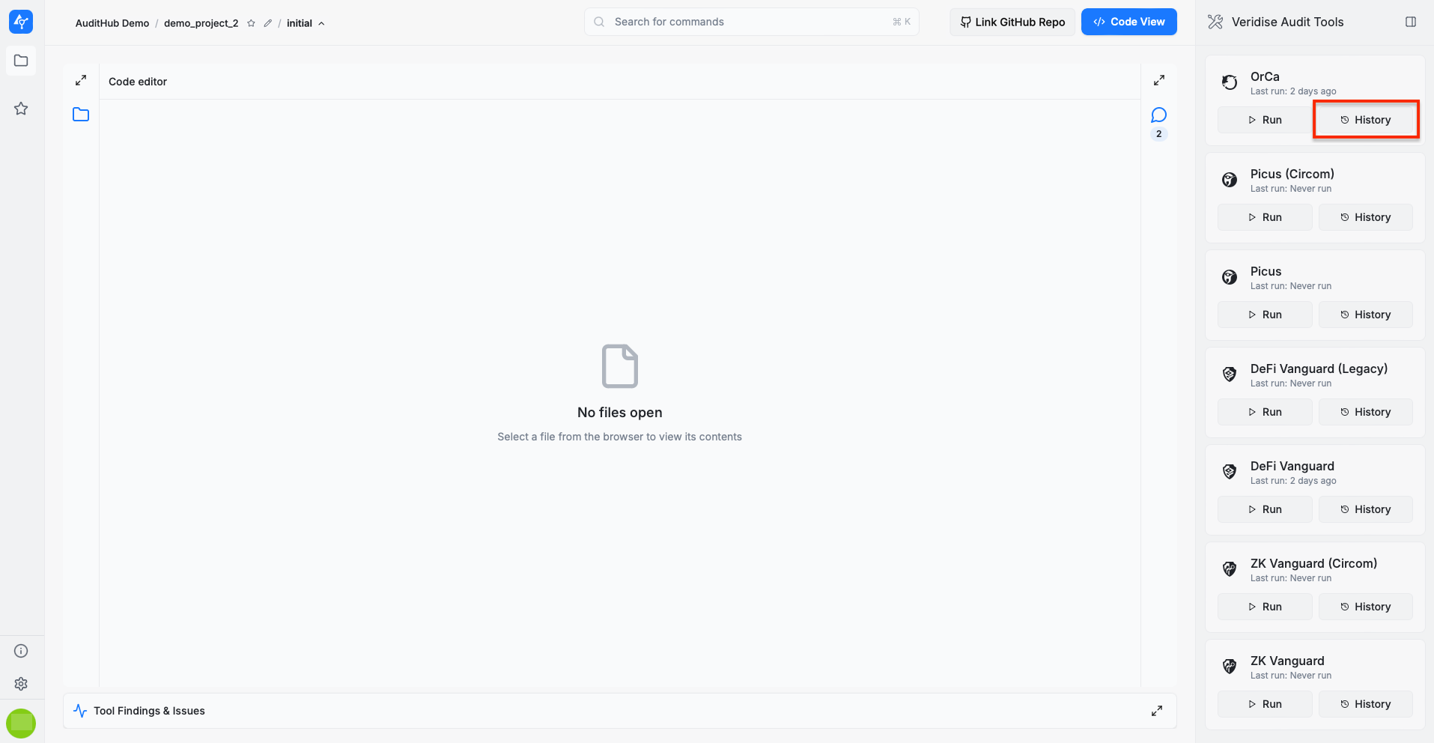The width and height of the screenshot is (1434, 743).
Task: Open the projects folder in left sidebar
Action: pos(21,61)
